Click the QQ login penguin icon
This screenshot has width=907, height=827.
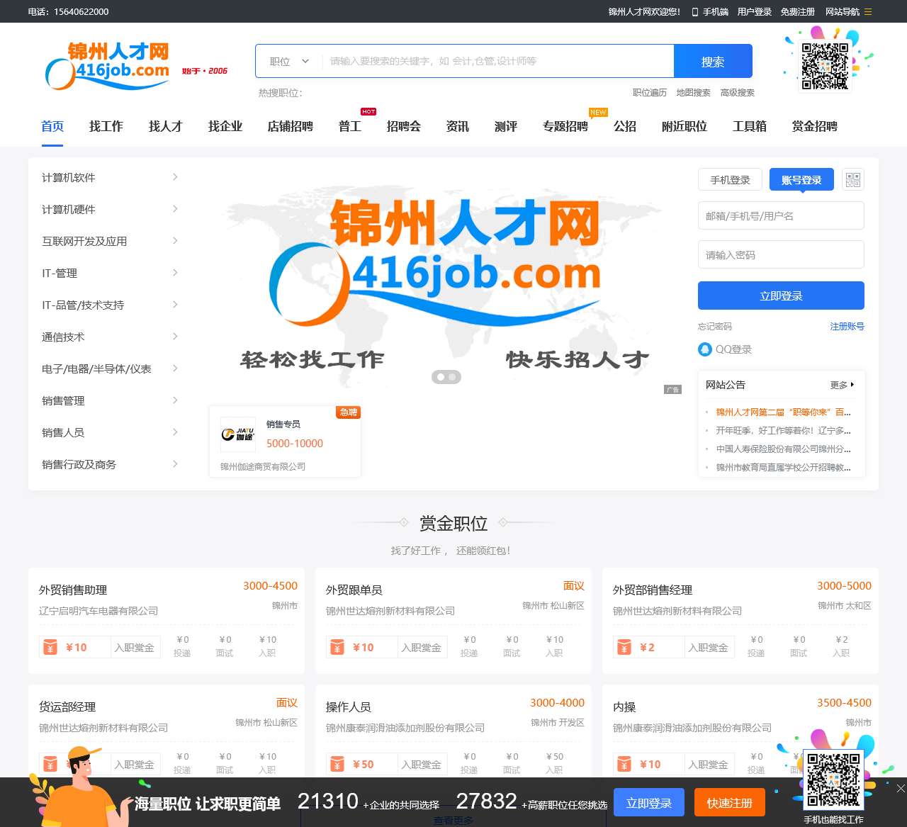click(x=704, y=349)
